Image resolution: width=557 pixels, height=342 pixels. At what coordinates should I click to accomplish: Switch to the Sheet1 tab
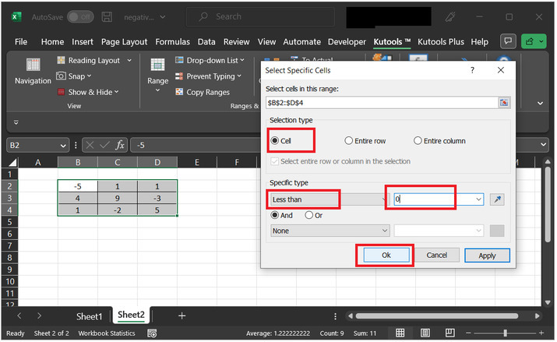point(89,316)
